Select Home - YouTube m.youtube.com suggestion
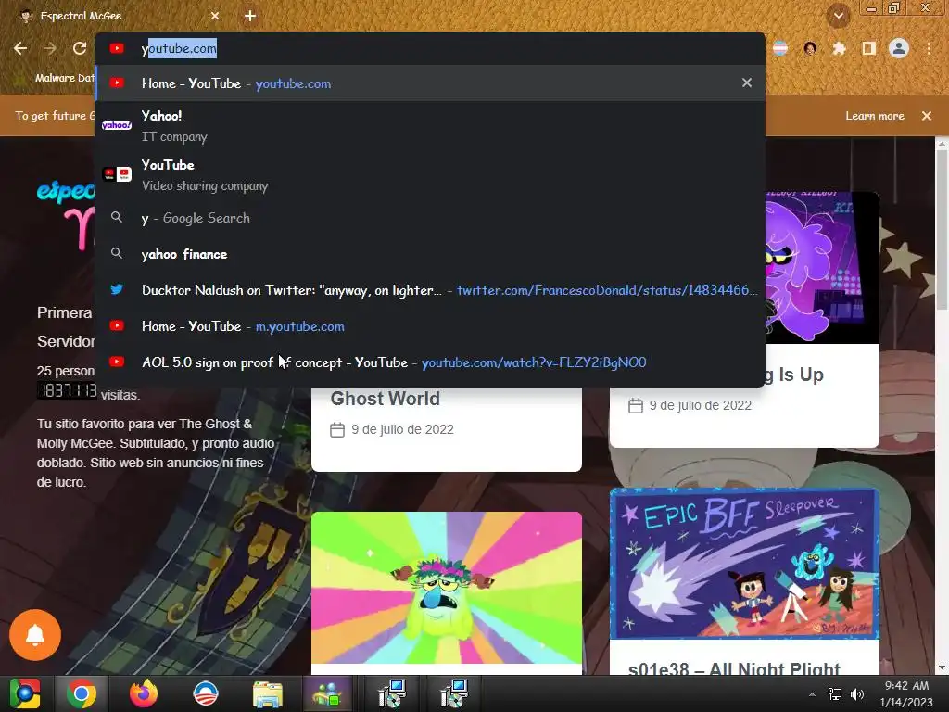The image size is (949, 712). click(430, 326)
